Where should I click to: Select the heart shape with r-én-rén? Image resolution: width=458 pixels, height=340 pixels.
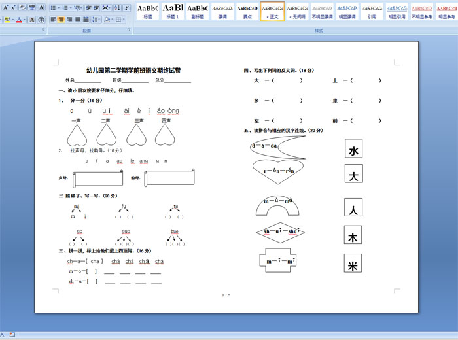278,171
